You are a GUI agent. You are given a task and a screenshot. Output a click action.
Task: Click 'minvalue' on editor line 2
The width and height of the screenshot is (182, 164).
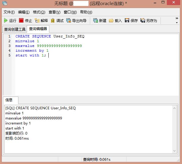click(x=25, y=41)
